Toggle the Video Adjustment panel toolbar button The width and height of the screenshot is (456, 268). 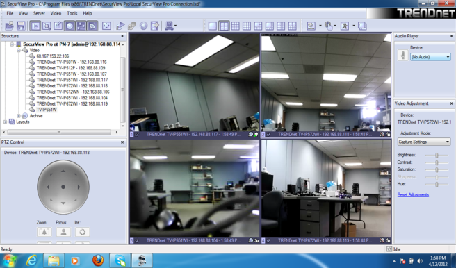click(81, 26)
